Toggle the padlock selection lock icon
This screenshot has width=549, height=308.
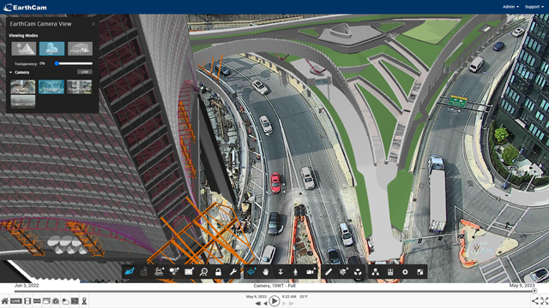pyautogui.click(x=218, y=272)
